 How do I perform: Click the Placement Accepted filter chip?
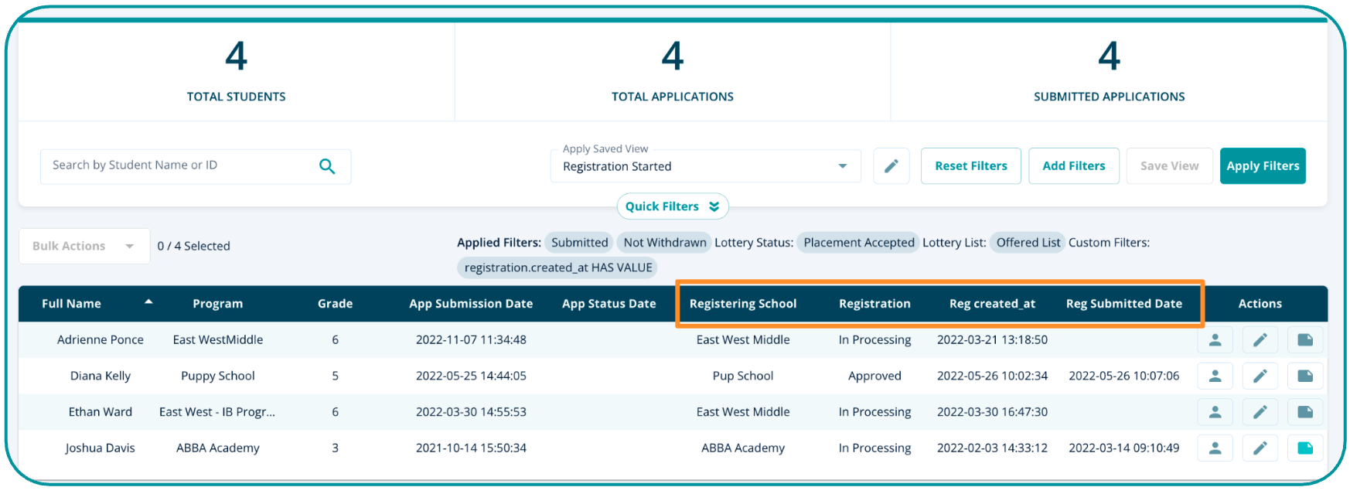pyautogui.click(x=858, y=243)
